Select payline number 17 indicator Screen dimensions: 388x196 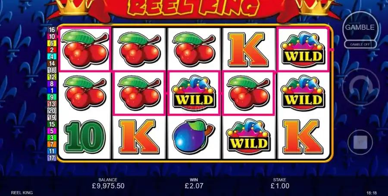tap(52, 158)
